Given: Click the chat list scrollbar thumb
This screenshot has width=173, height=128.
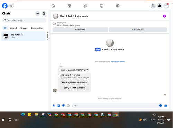Looking at the screenshot, I should [x=47, y=36].
